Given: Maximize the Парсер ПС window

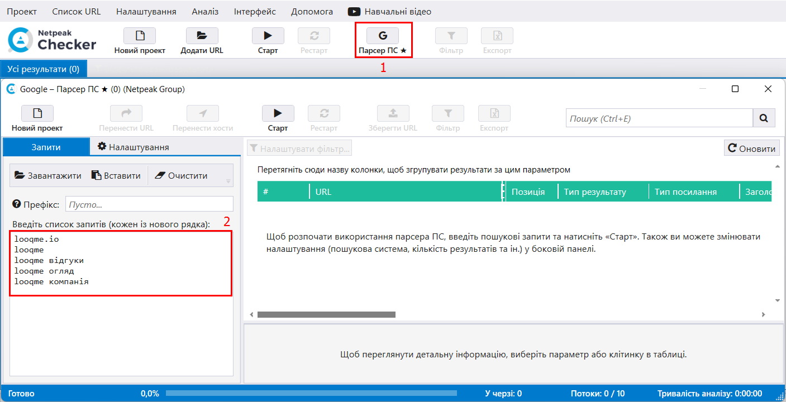Looking at the screenshot, I should pyautogui.click(x=735, y=89).
